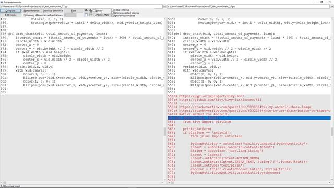Click the right pane horizontal scrollbar thumb

[x=172, y=183]
